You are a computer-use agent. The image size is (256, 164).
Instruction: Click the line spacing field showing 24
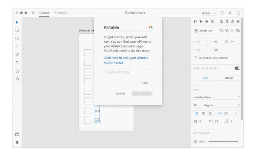(x=217, y=121)
